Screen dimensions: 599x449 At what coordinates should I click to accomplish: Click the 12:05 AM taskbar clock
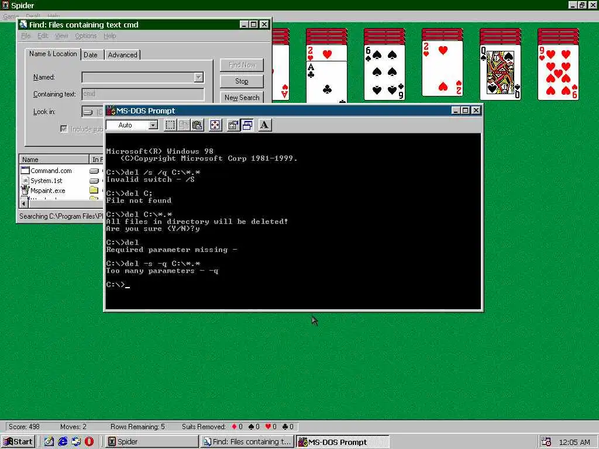click(x=574, y=442)
